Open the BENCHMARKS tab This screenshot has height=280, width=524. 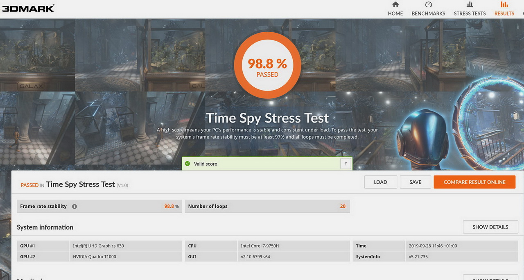[x=428, y=9]
